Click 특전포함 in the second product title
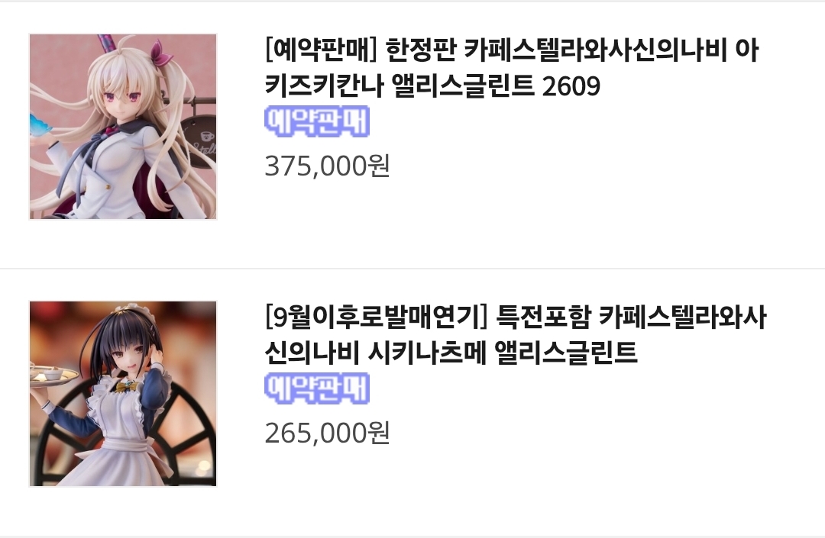The height and width of the screenshot is (538, 825). click(x=542, y=317)
